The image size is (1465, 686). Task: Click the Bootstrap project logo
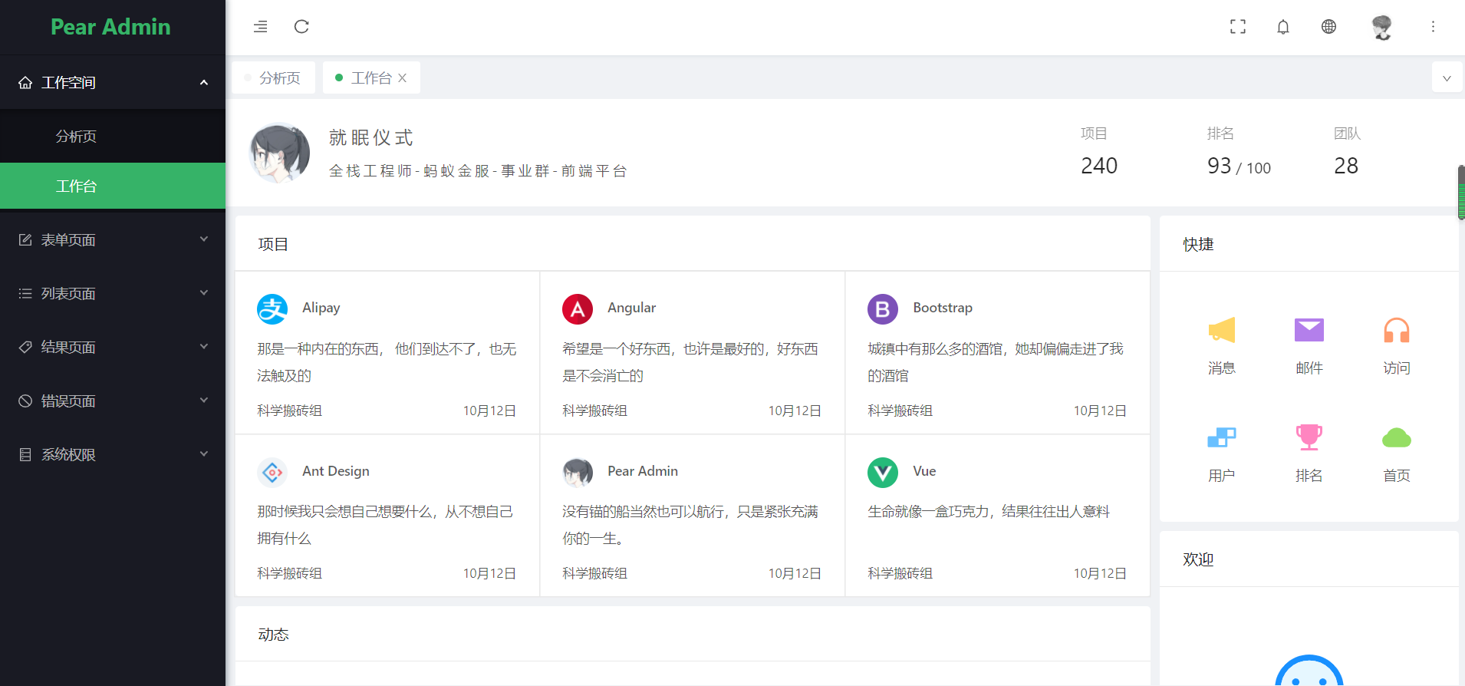tap(883, 309)
